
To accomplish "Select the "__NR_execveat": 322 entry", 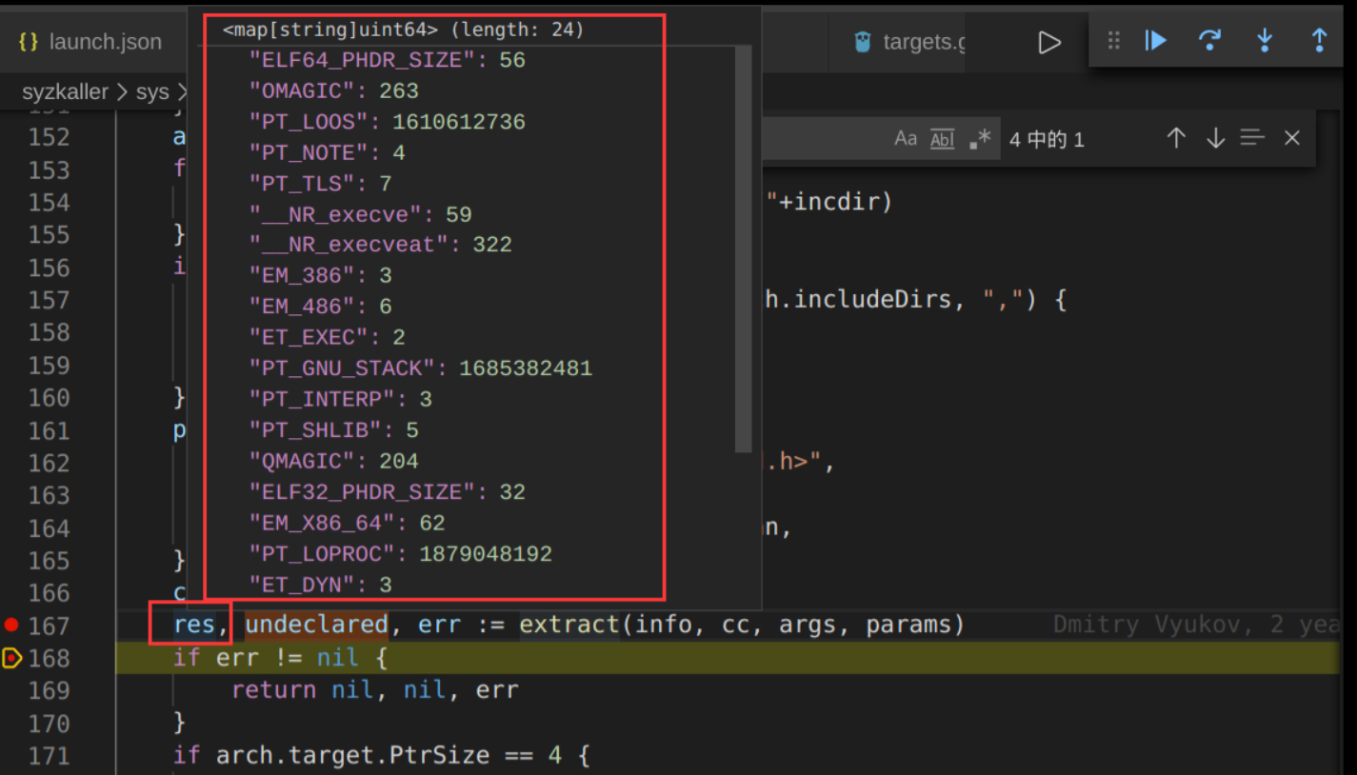I will click(x=381, y=245).
